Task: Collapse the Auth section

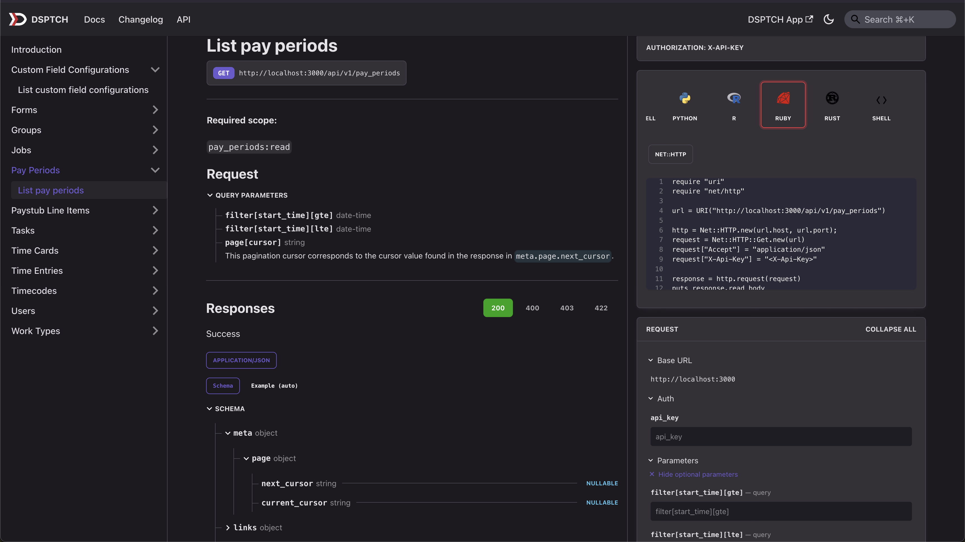Action: (x=651, y=398)
